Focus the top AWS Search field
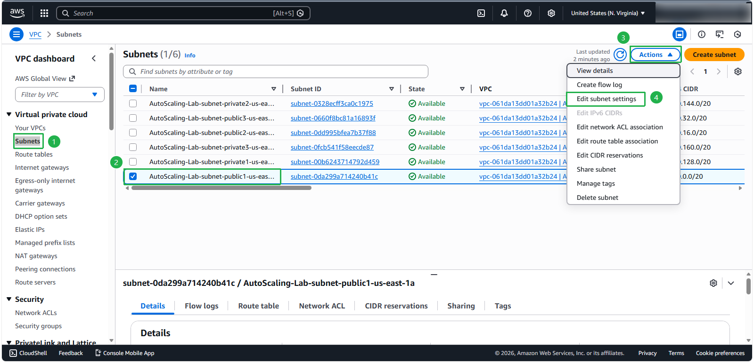The image size is (754, 363). click(x=183, y=13)
